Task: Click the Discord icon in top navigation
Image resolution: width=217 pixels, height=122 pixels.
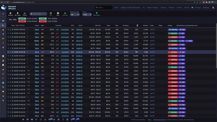Action: tap(192, 7)
